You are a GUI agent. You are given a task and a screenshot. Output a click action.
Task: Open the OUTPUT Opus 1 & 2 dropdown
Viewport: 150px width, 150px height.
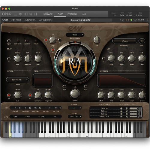75,117
